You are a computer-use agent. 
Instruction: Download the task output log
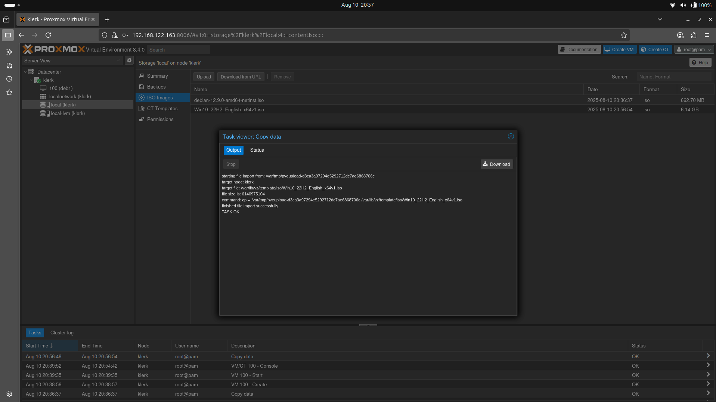[496, 164]
